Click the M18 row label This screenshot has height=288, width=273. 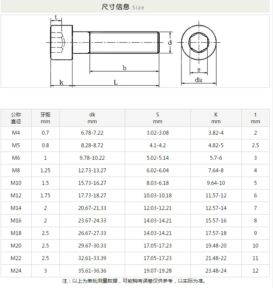[x=16, y=233]
